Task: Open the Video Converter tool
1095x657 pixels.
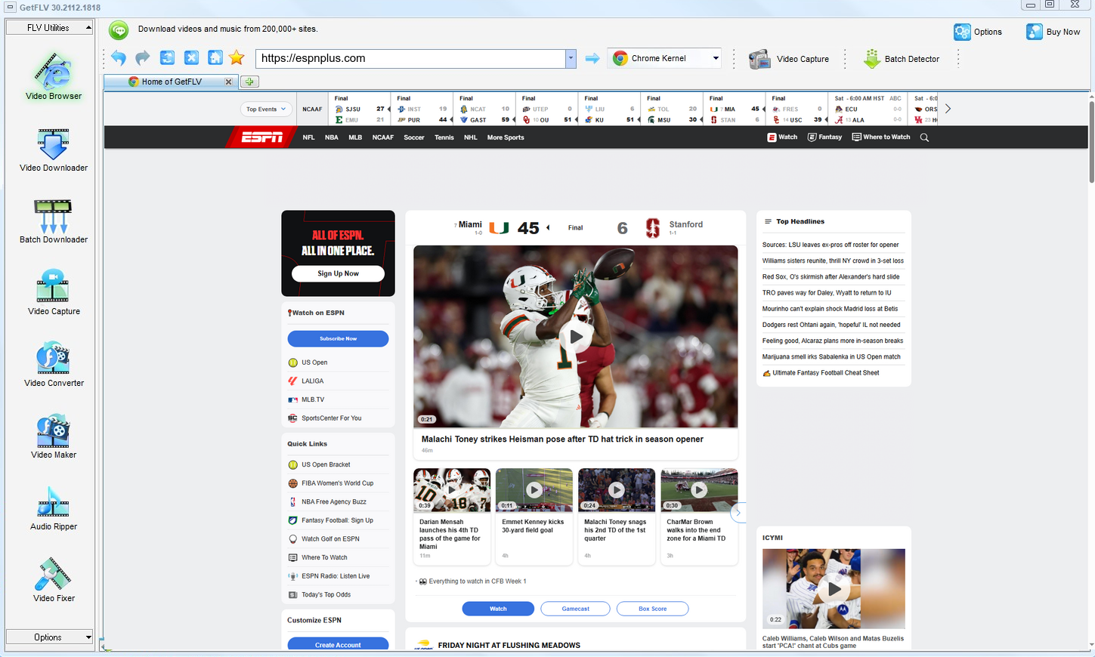Action: 53,365
